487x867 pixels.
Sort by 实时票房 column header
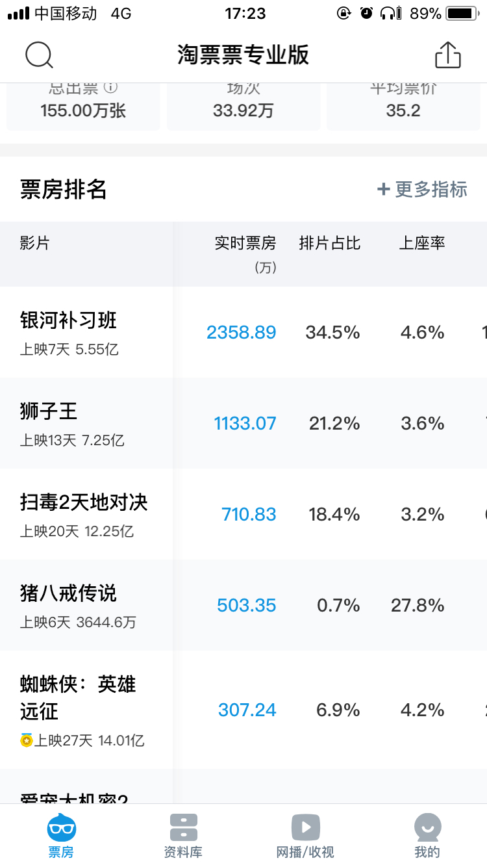245,243
